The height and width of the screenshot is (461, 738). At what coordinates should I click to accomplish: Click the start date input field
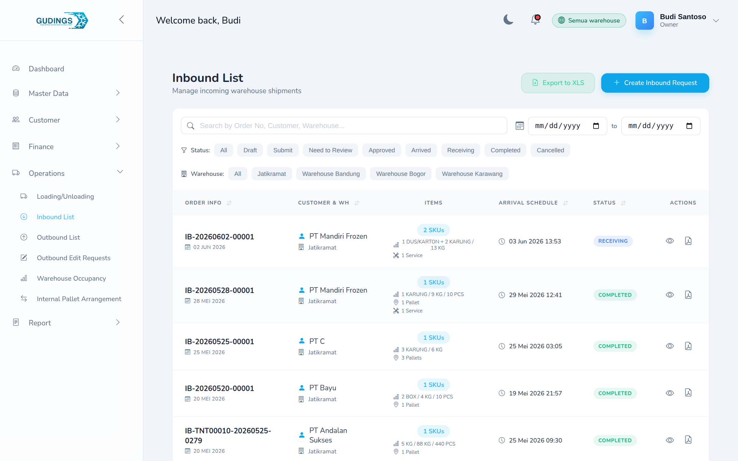tap(567, 126)
